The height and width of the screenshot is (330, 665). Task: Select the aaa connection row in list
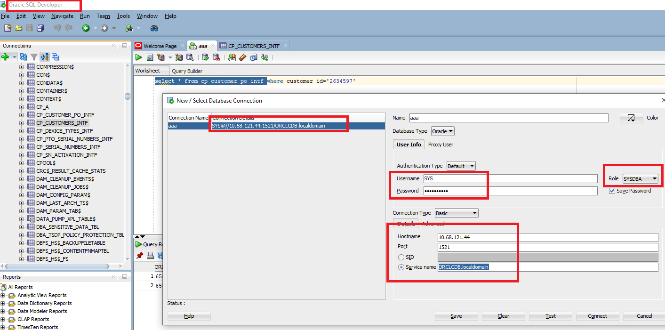tap(276, 126)
